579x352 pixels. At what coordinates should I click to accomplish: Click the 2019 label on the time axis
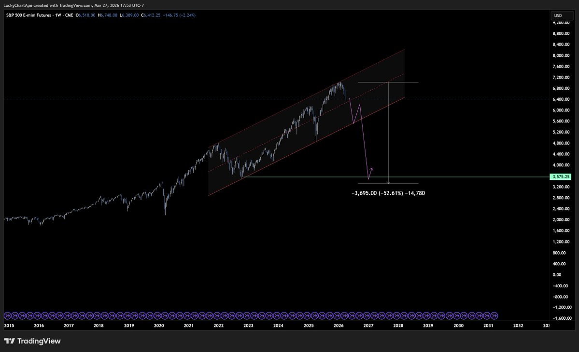click(129, 325)
